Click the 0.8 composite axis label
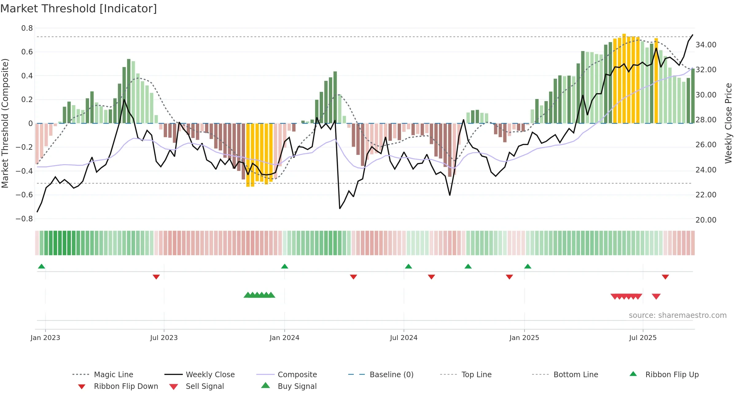 point(27,28)
